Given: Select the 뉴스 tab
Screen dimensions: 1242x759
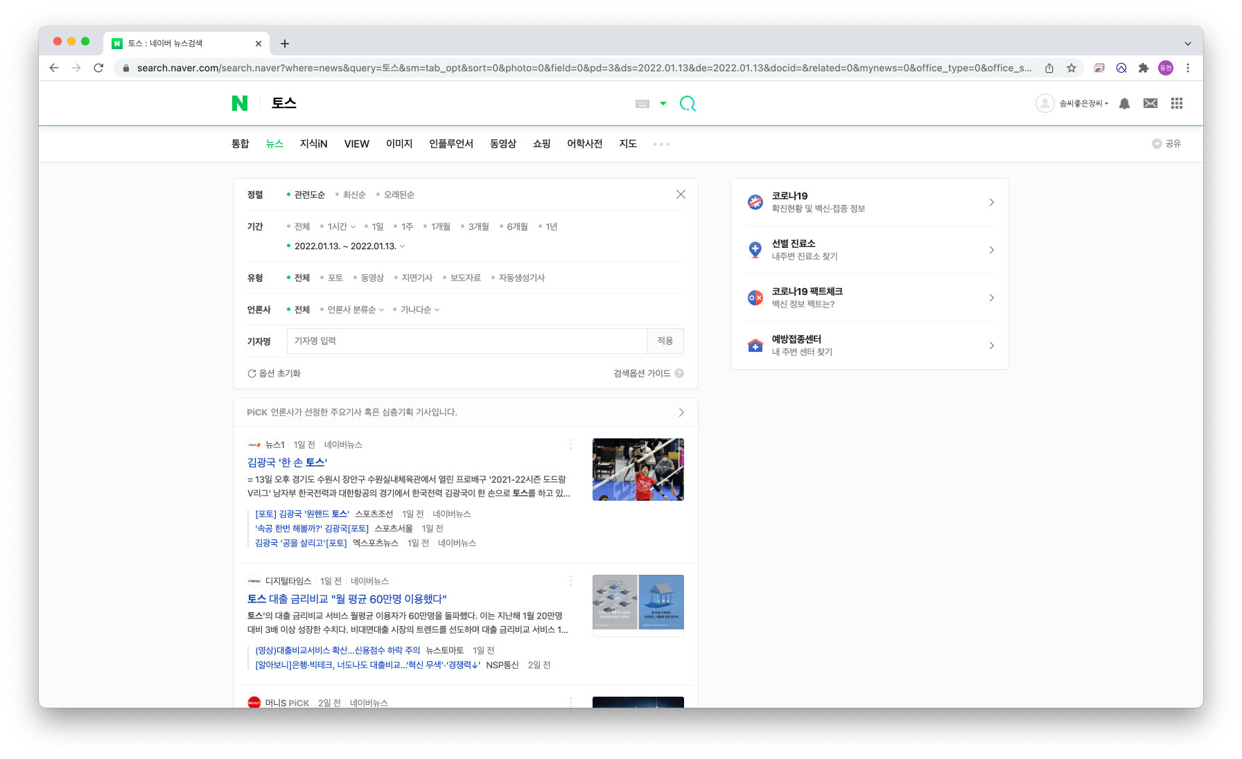Looking at the screenshot, I should pos(274,143).
